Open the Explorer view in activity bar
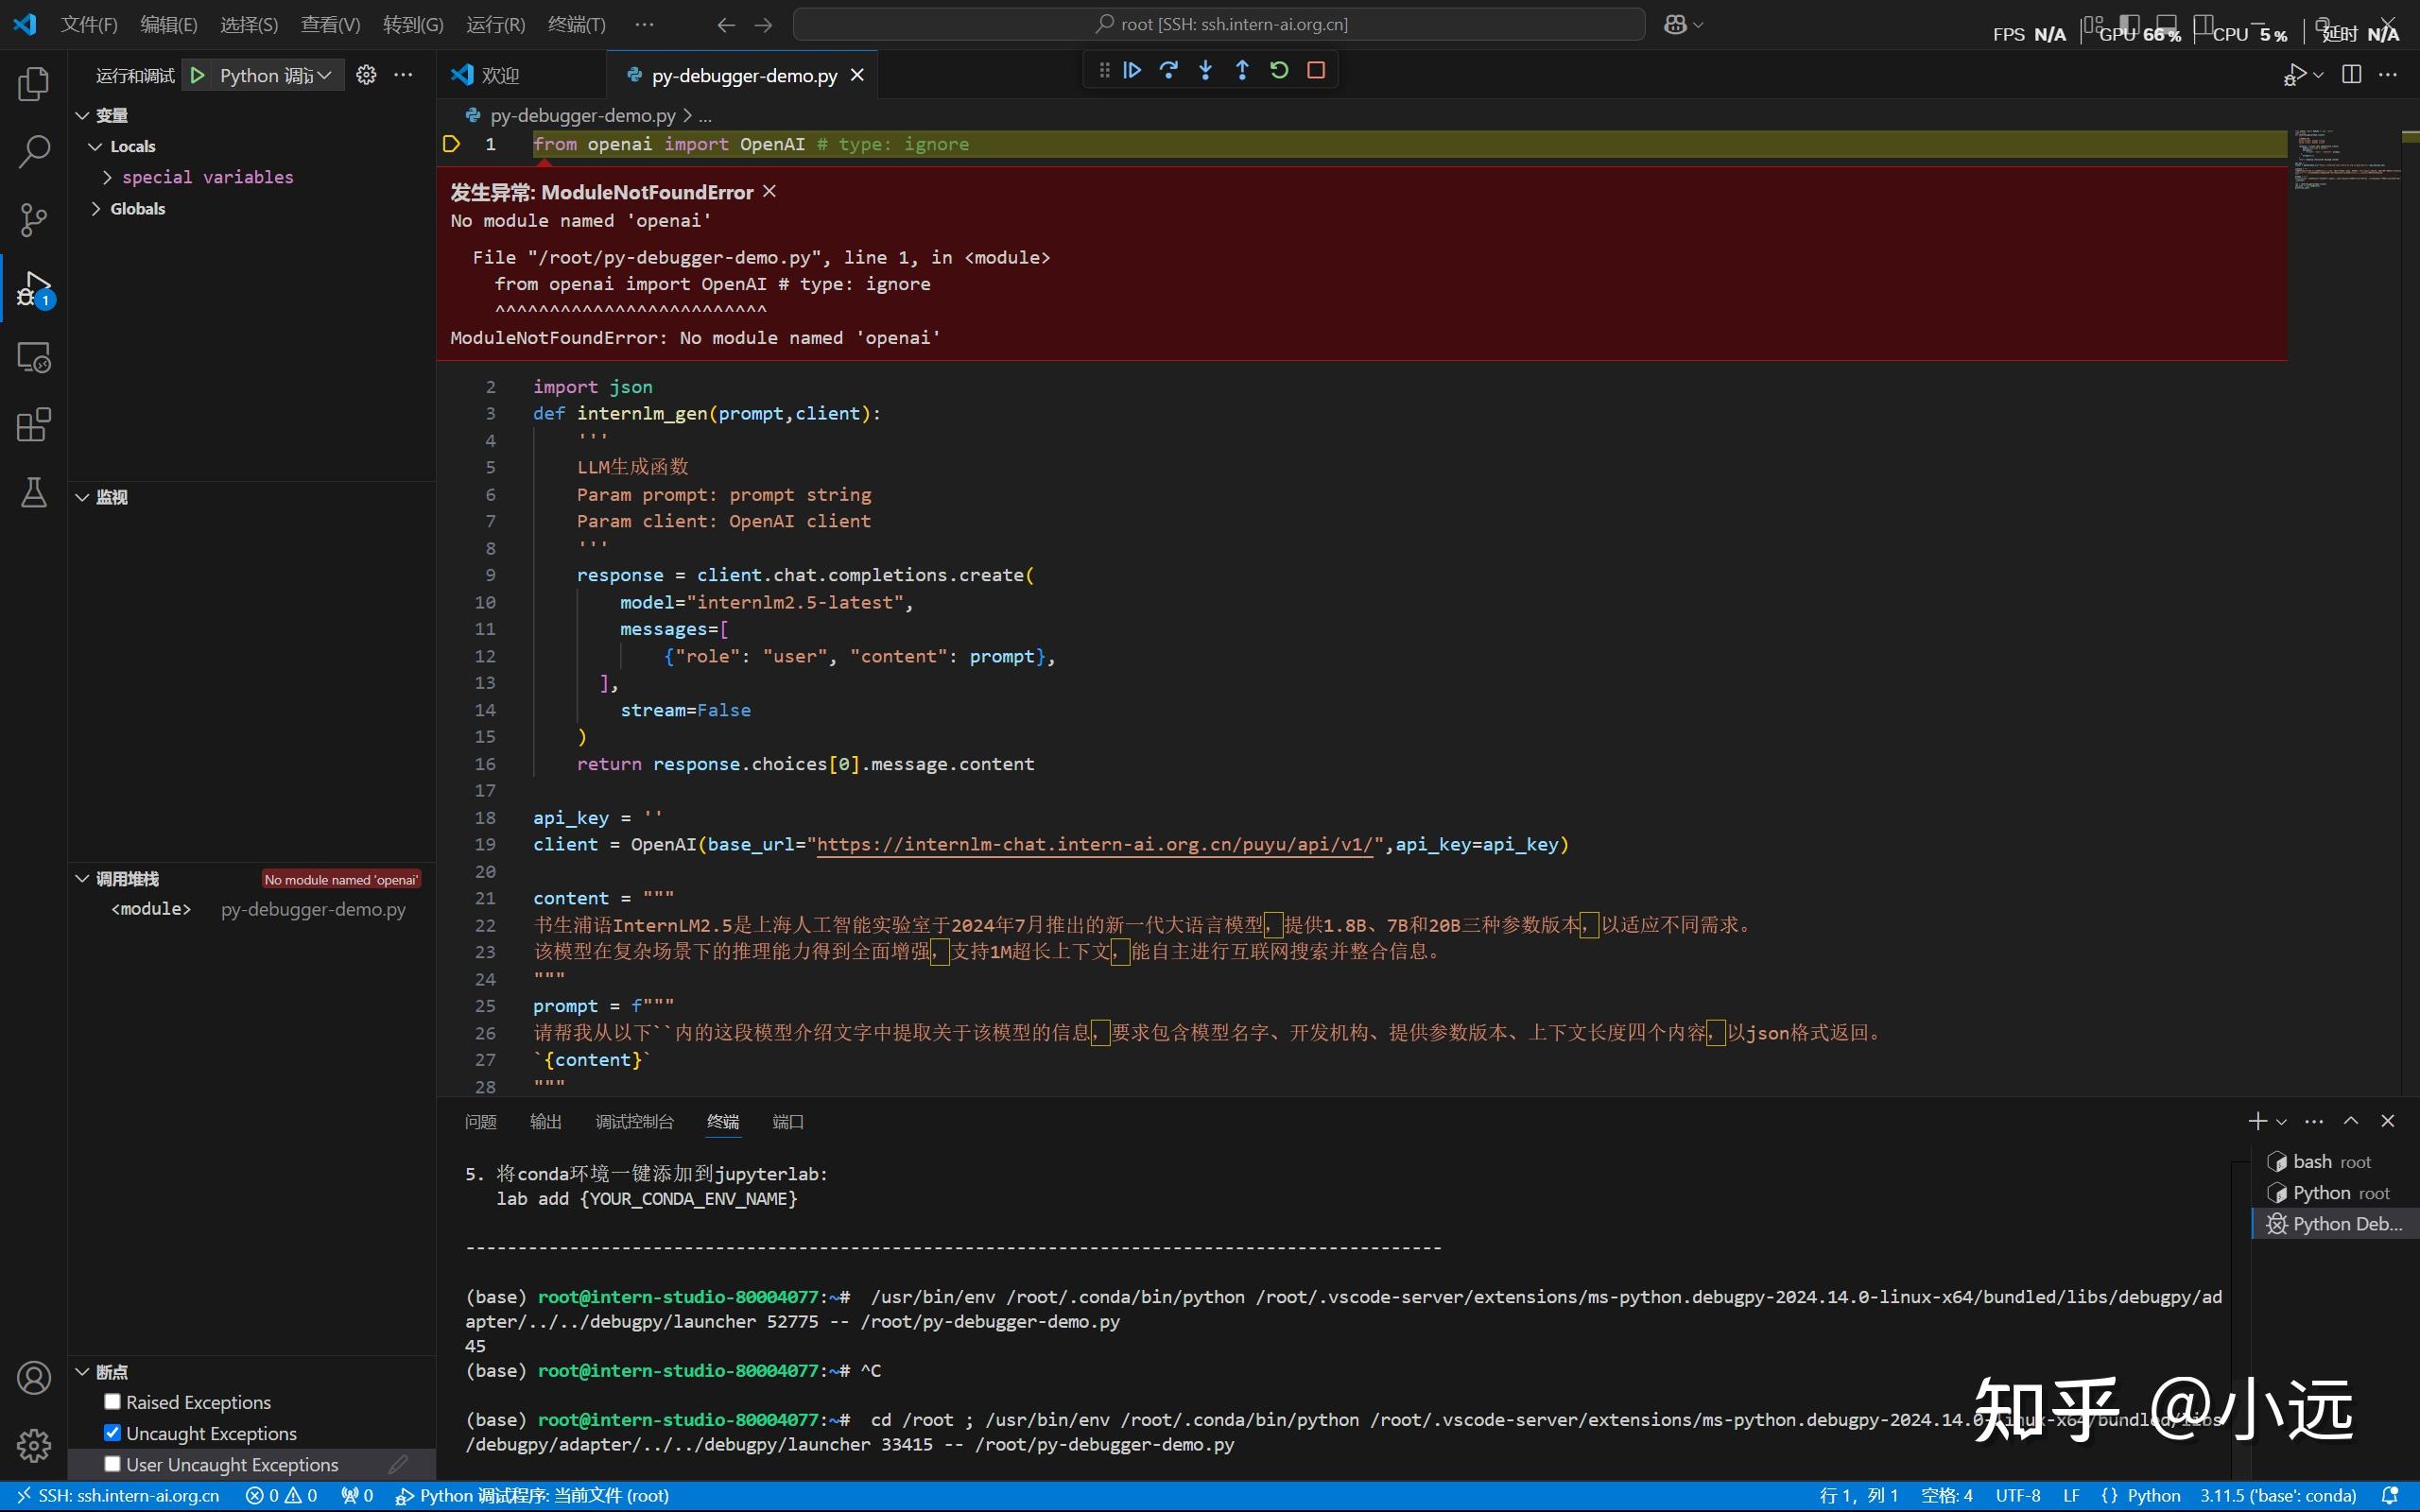 point(33,84)
